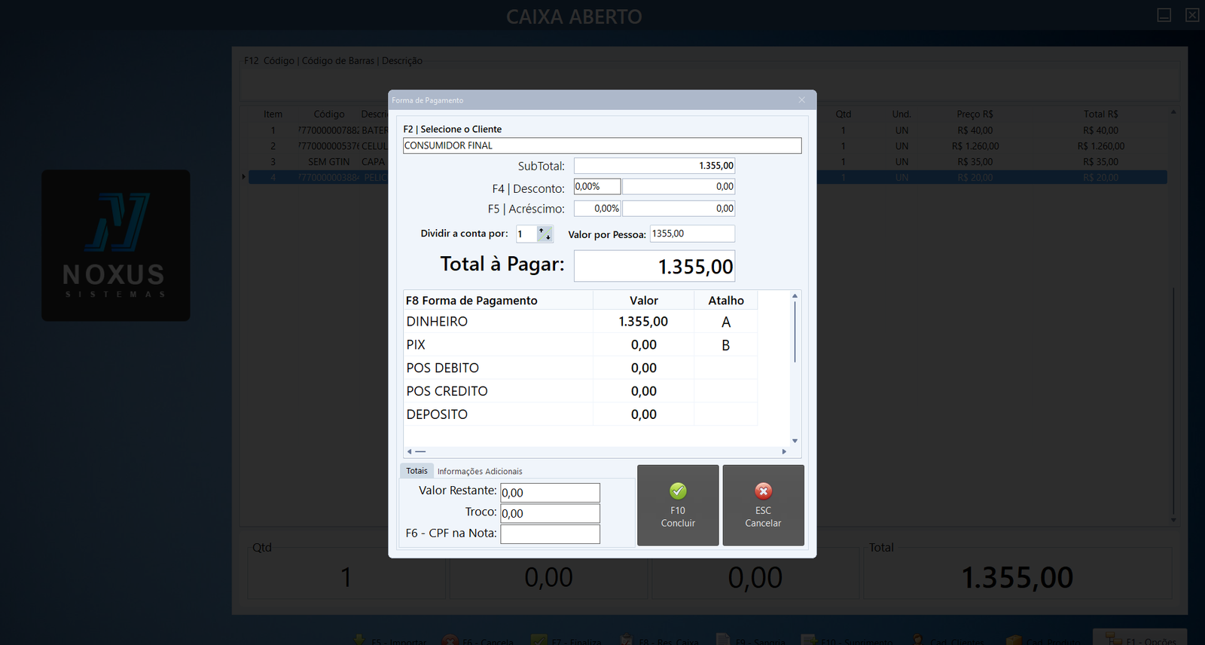This screenshot has height=645, width=1205.
Task: Click the Noxus Sistemas logo
Action: (x=115, y=246)
